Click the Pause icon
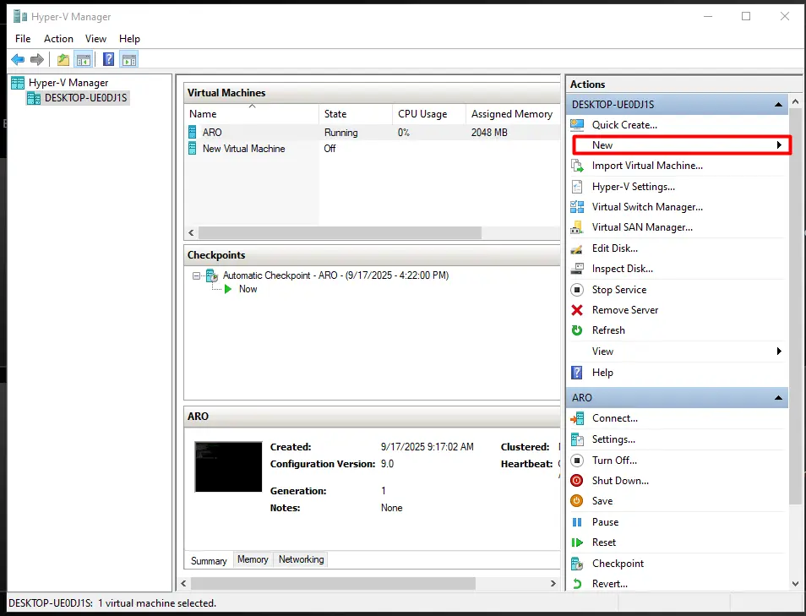 point(577,522)
